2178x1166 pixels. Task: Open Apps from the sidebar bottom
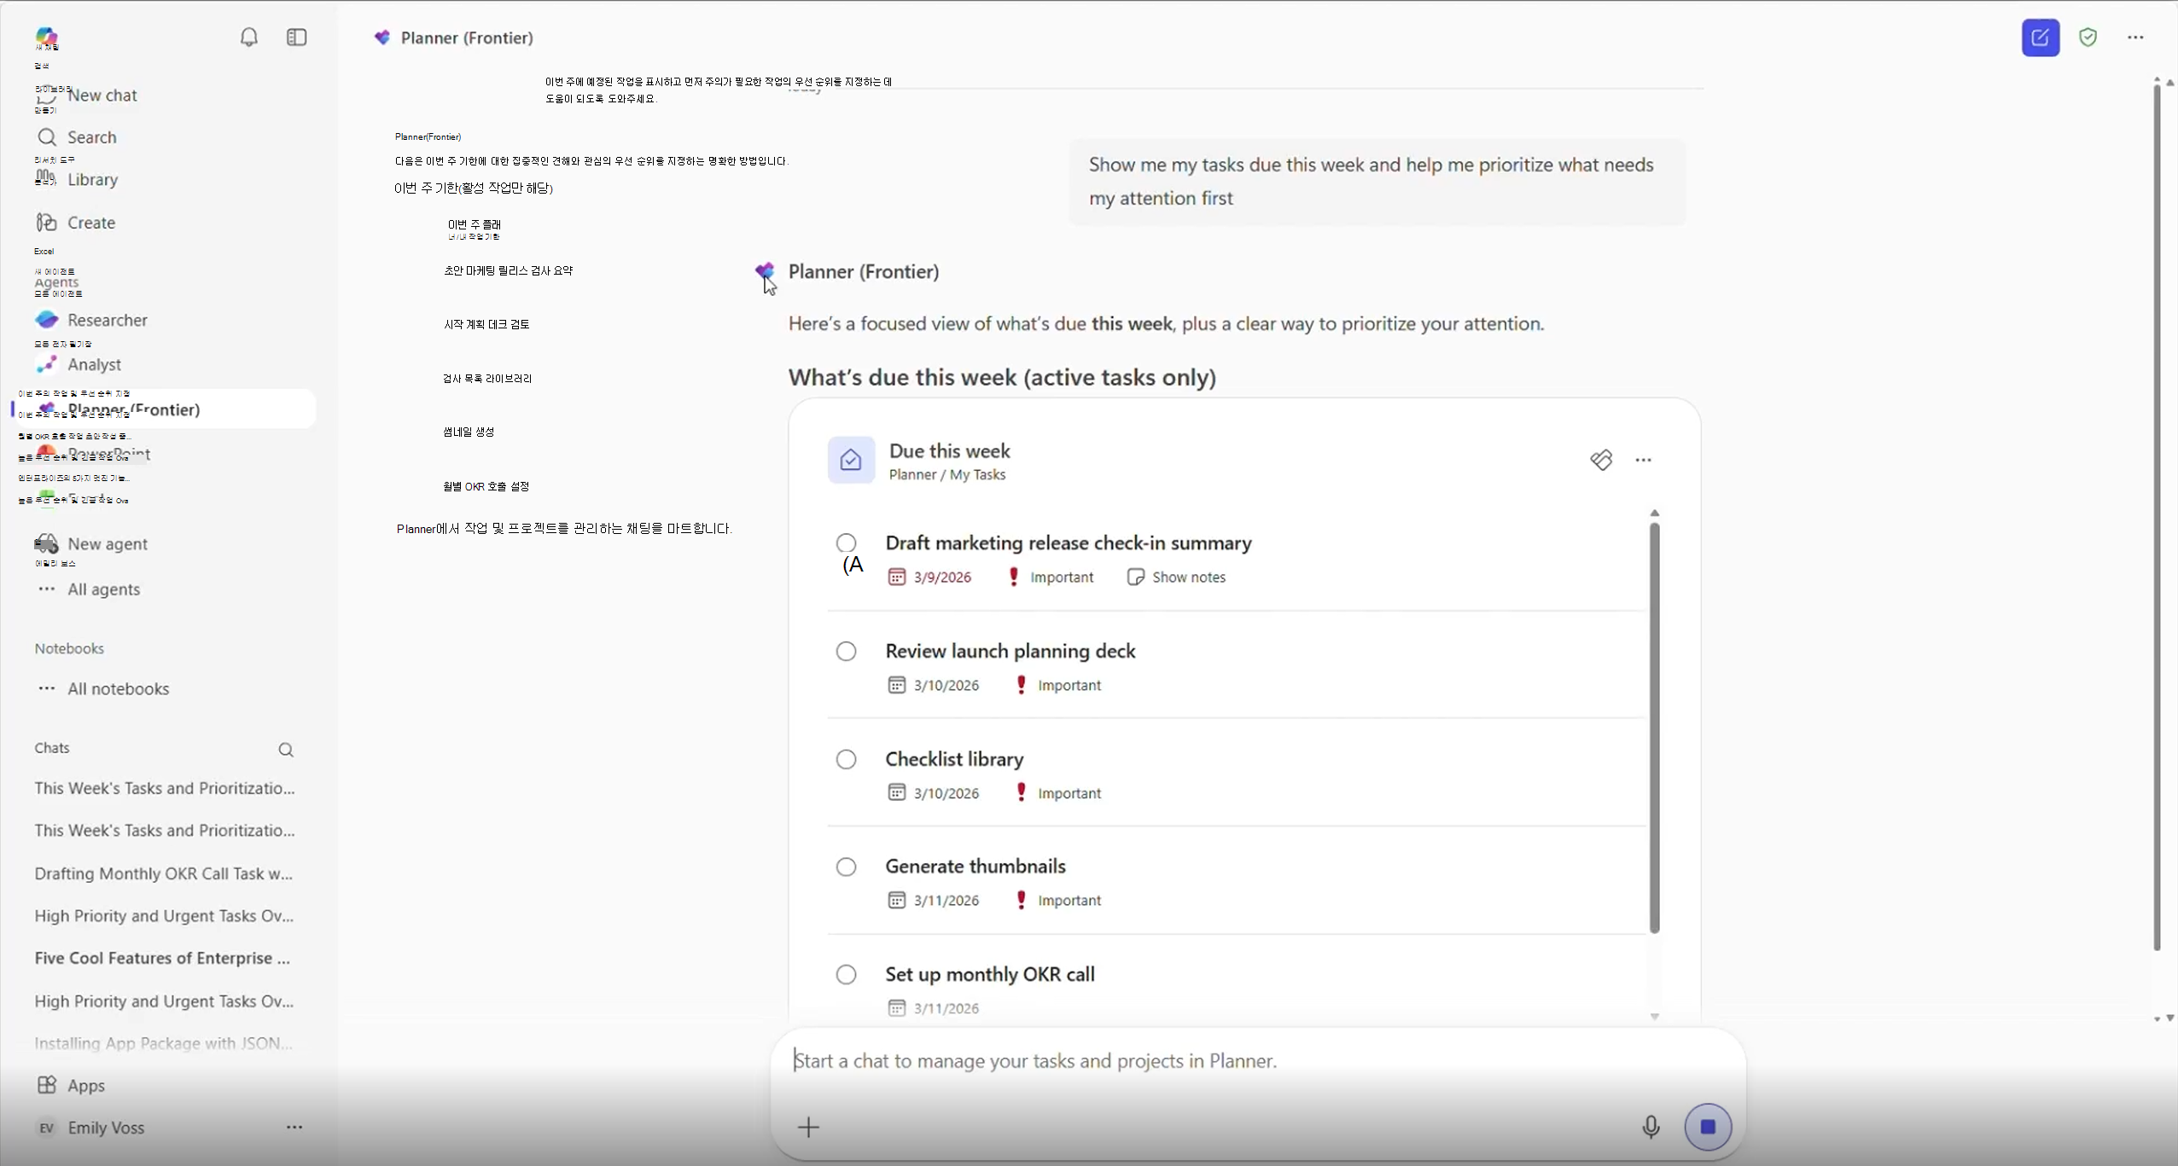(x=71, y=1085)
